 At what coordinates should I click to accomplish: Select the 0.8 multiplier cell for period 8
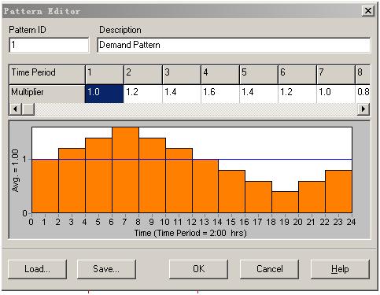363,94
